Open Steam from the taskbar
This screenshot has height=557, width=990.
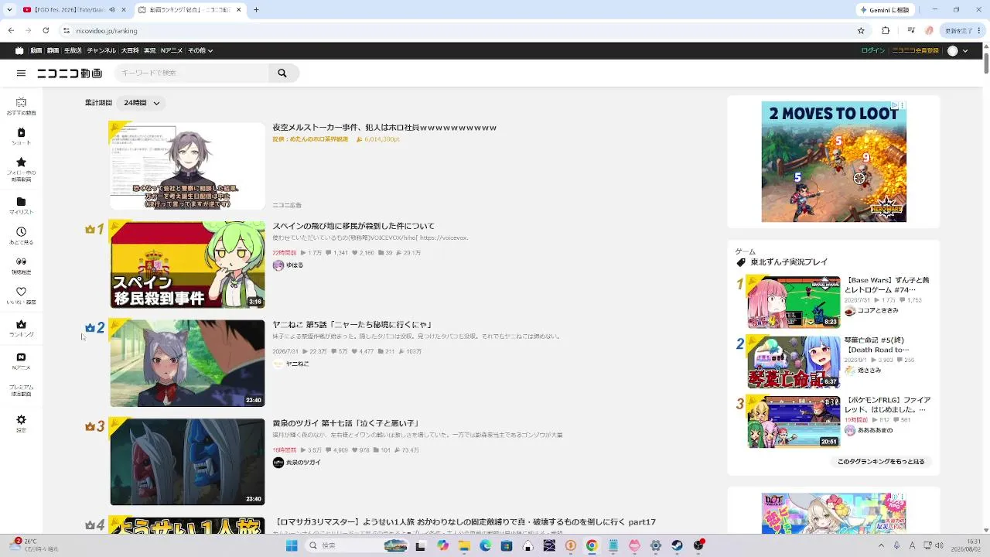[677, 545]
